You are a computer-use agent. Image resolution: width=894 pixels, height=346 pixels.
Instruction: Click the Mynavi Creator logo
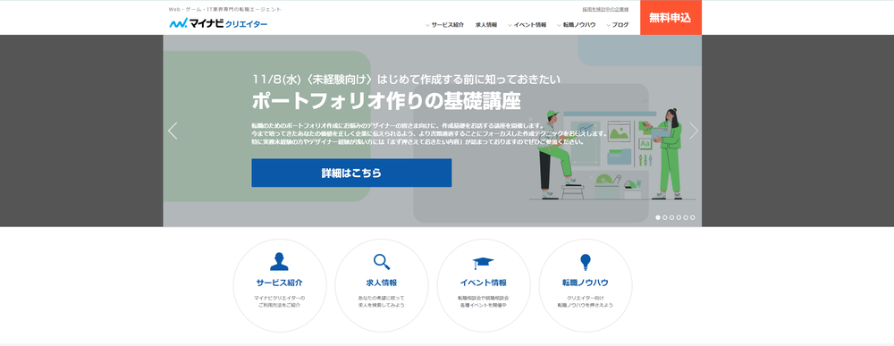click(218, 24)
